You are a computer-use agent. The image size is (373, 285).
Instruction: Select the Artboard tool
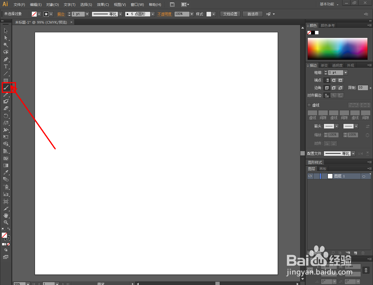point(6,201)
